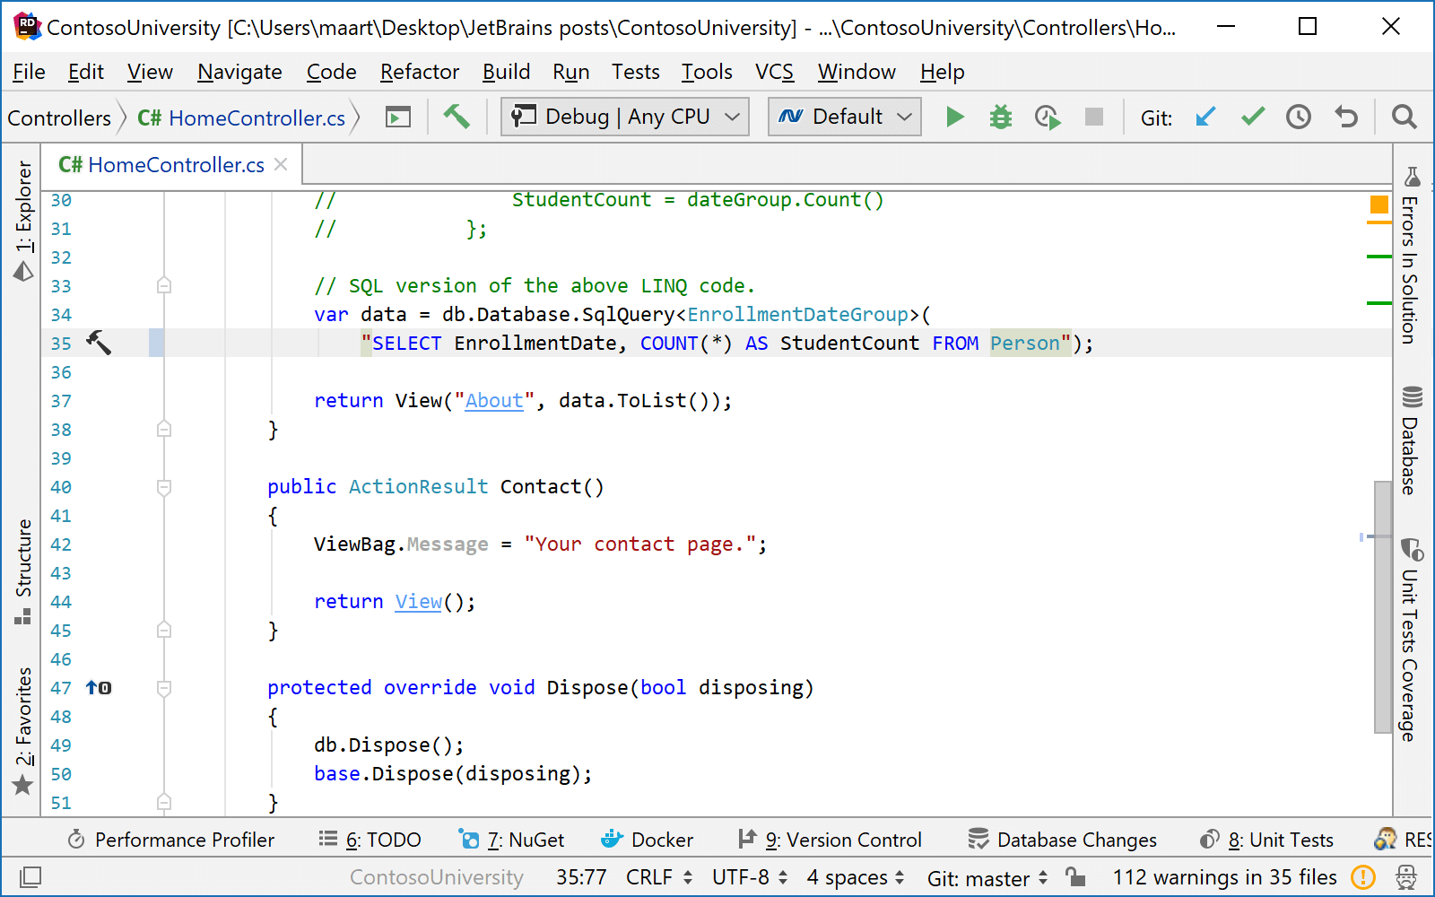Click the 35:77 caret position indicator

pos(581,877)
